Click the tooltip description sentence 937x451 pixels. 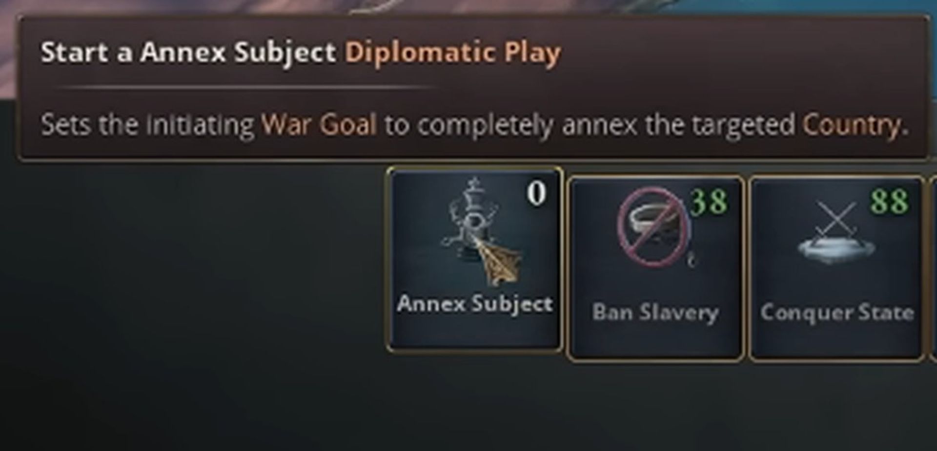click(475, 125)
